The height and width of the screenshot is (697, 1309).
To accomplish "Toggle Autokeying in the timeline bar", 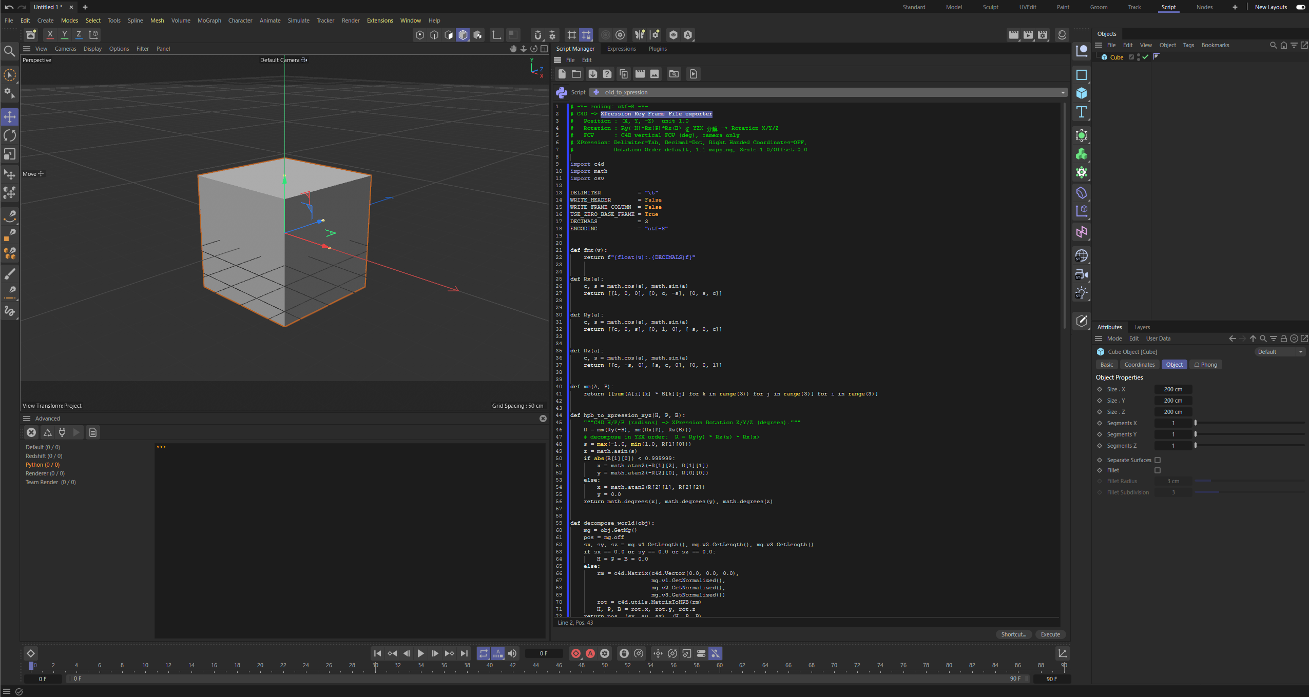I will (x=590, y=653).
